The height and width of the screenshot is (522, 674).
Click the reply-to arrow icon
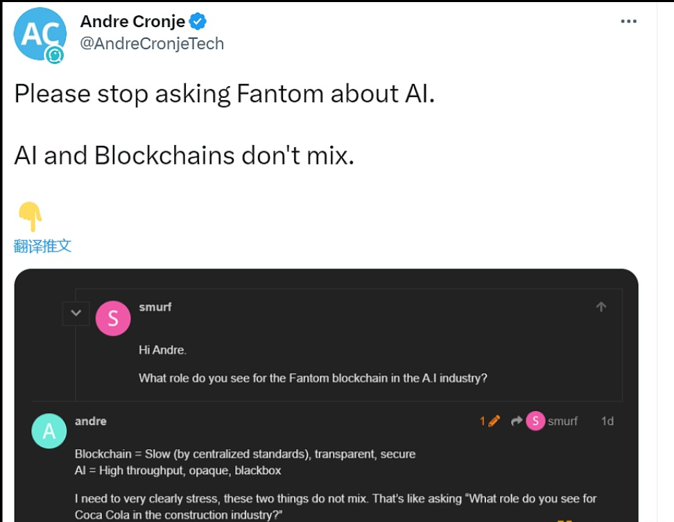point(516,421)
